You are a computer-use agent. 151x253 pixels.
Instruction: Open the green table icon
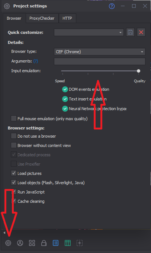pos(68,243)
